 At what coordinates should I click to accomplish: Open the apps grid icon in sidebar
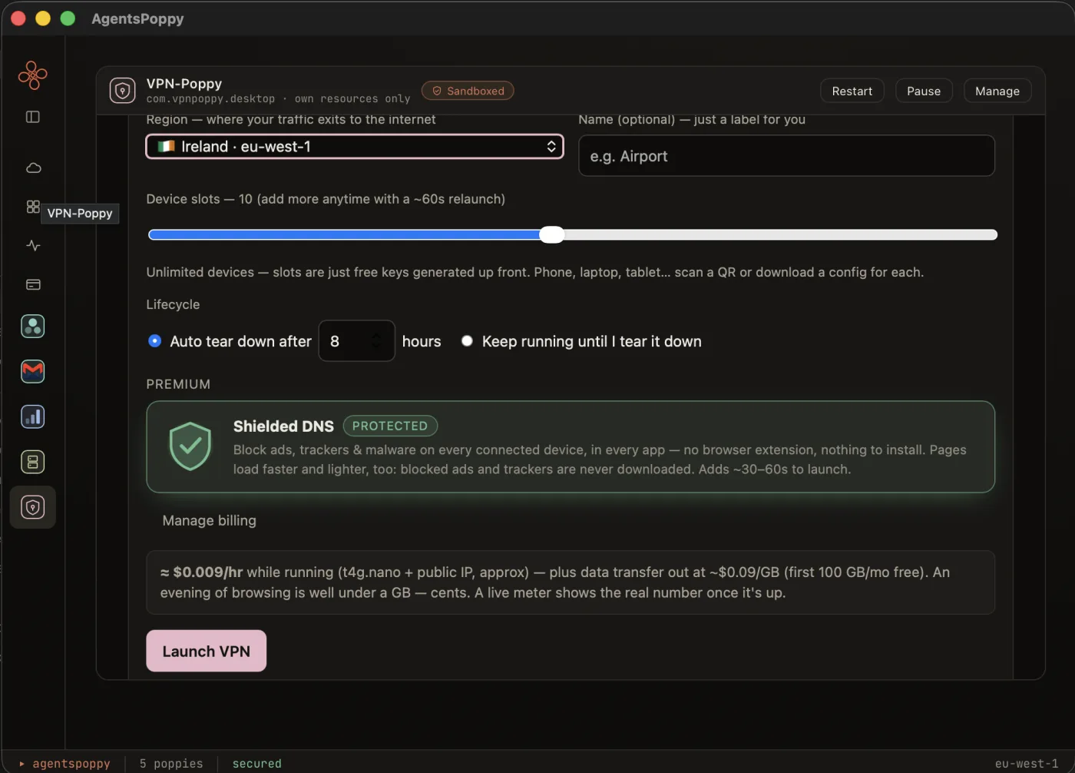pos(33,207)
